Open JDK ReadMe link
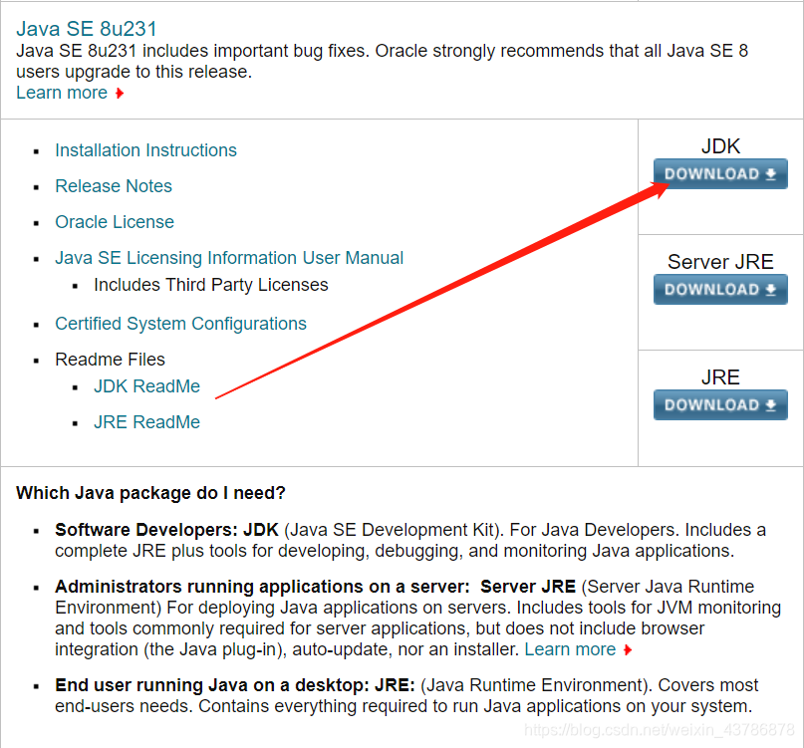The height and width of the screenshot is (748, 804). 146,386
